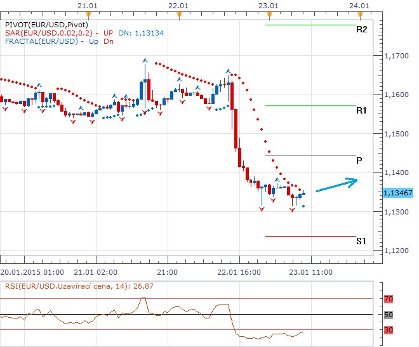Click the P pivot level label
The image size is (419, 347).
point(359,160)
